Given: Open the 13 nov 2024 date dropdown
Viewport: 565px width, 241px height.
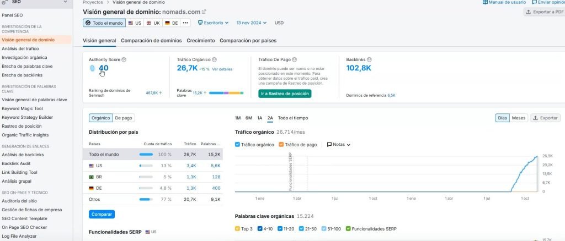Looking at the screenshot, I should [x=251, y=23].
